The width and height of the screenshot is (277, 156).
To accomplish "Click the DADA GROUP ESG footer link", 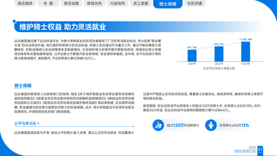I will point(245,151).
